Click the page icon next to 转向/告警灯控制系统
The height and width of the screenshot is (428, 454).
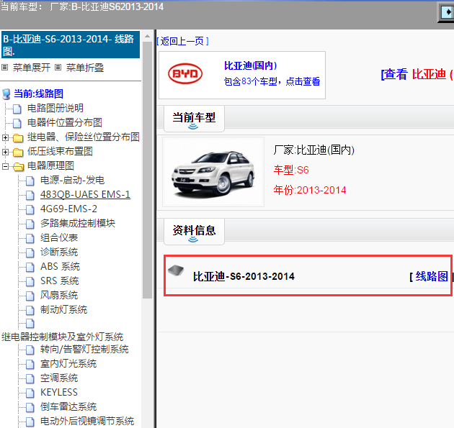click(x=30, y=350)
